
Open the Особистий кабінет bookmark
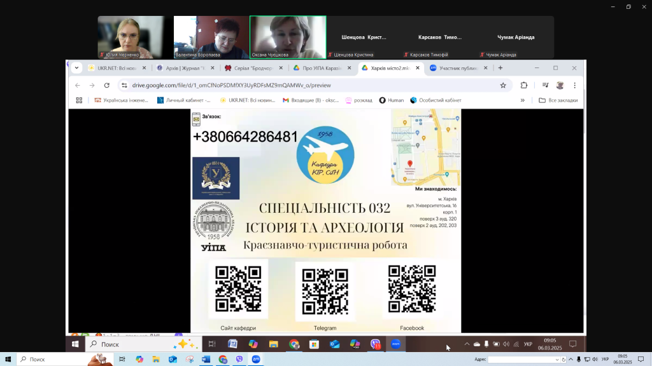(436, 100)
